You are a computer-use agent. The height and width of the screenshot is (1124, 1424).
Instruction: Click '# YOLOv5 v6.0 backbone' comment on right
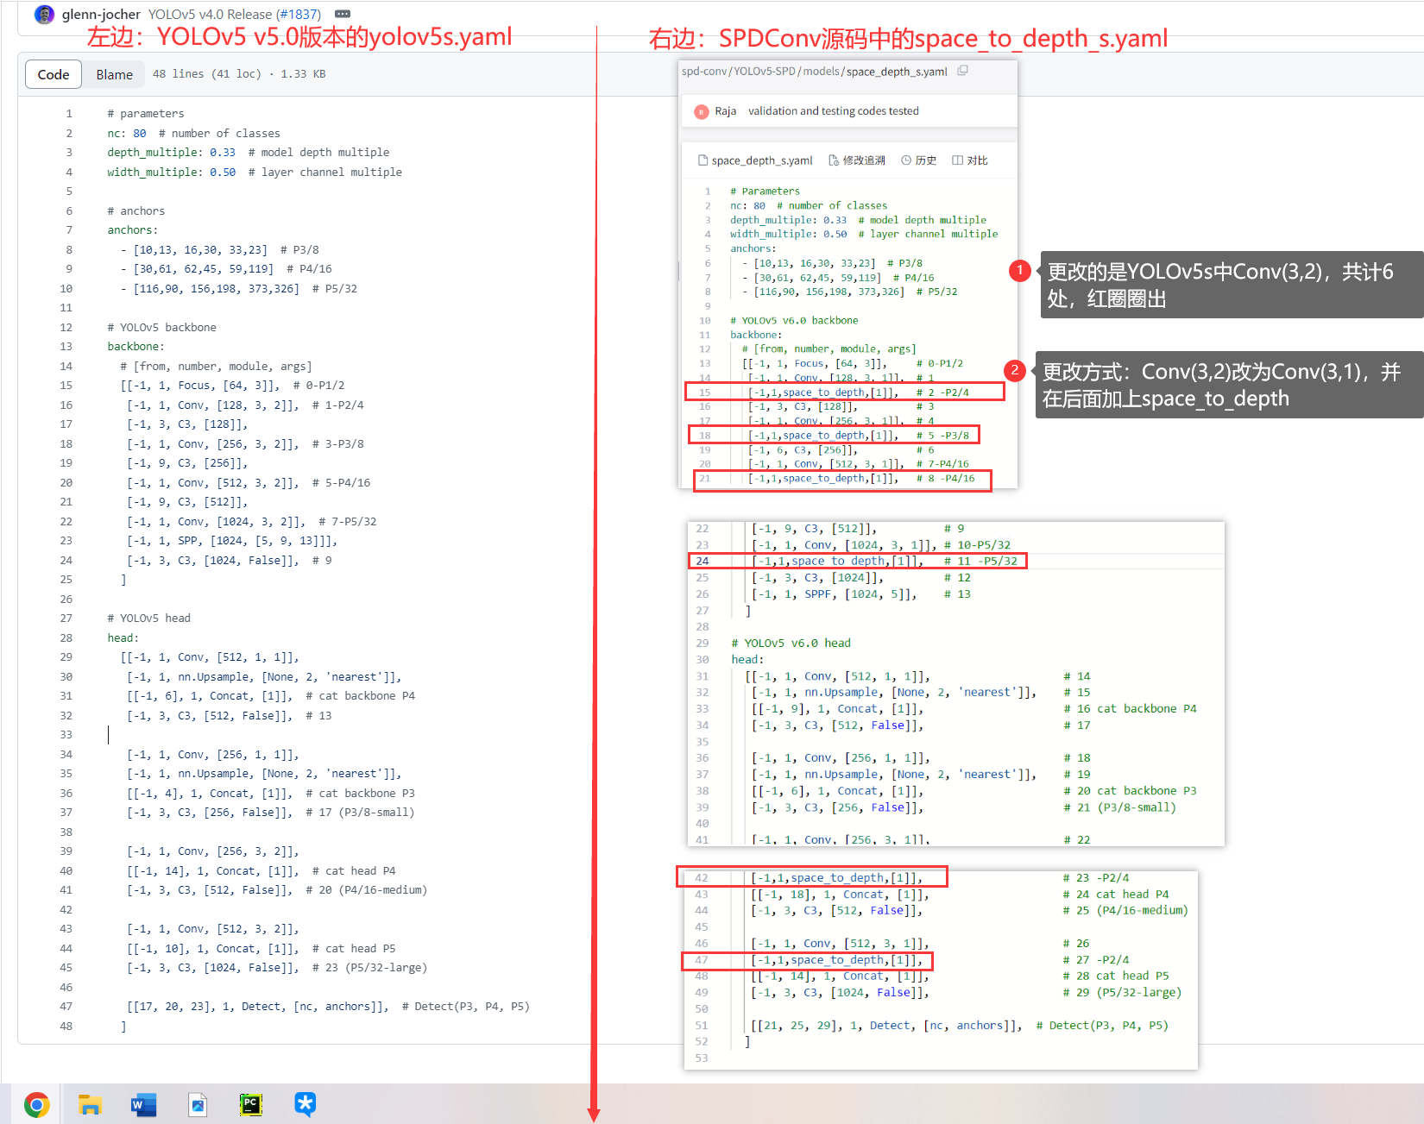(x=794, y=321)
